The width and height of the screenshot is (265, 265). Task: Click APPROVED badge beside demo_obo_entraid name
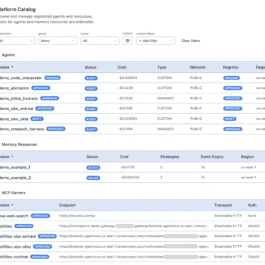[45, 109]
